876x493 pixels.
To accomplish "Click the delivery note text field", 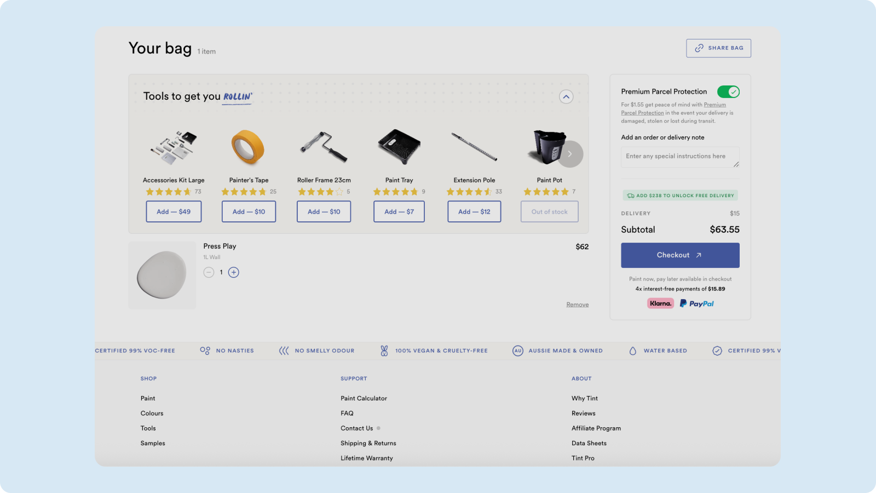I will [679, 157].
